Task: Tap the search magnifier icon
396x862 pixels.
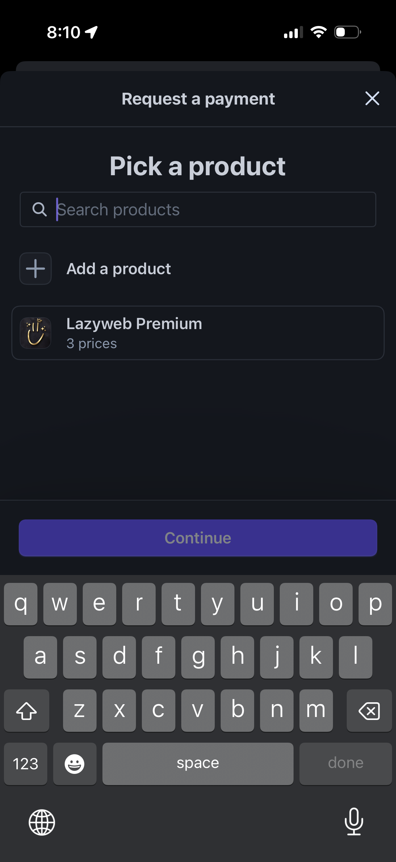Action: [39, 209]
